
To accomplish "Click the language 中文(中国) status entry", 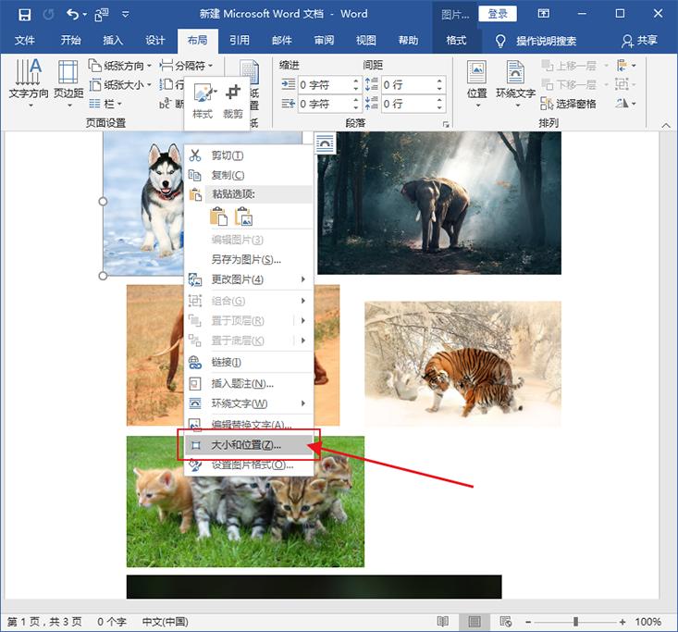I will click(166, 622).
